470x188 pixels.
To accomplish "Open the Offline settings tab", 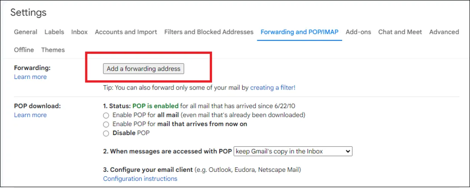I will point(24,50).
